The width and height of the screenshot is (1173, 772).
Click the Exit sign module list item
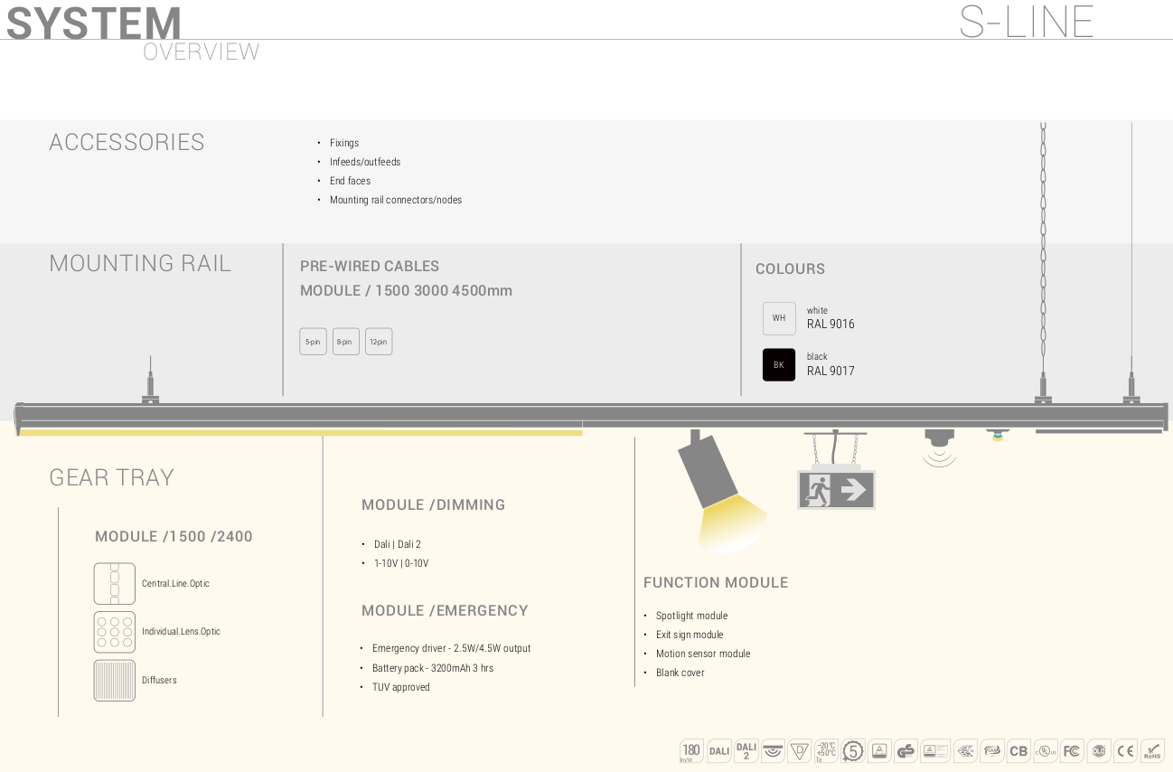690,635
